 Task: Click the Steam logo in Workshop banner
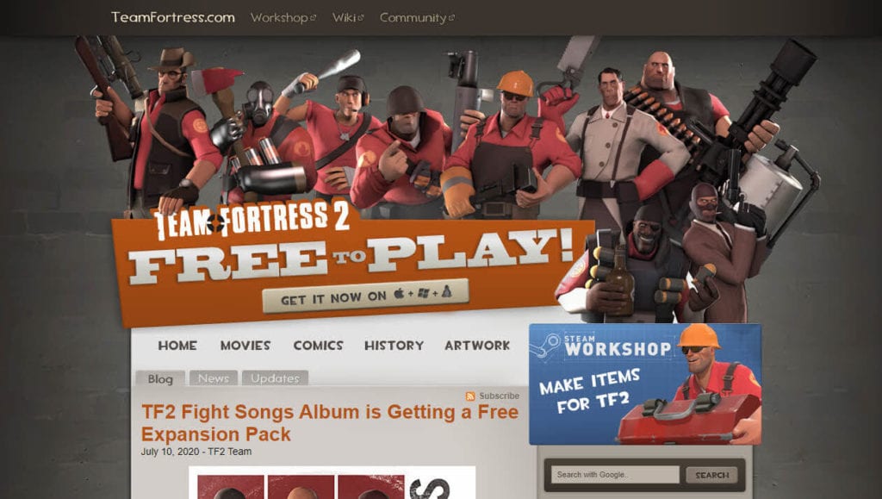pos(544,345)
